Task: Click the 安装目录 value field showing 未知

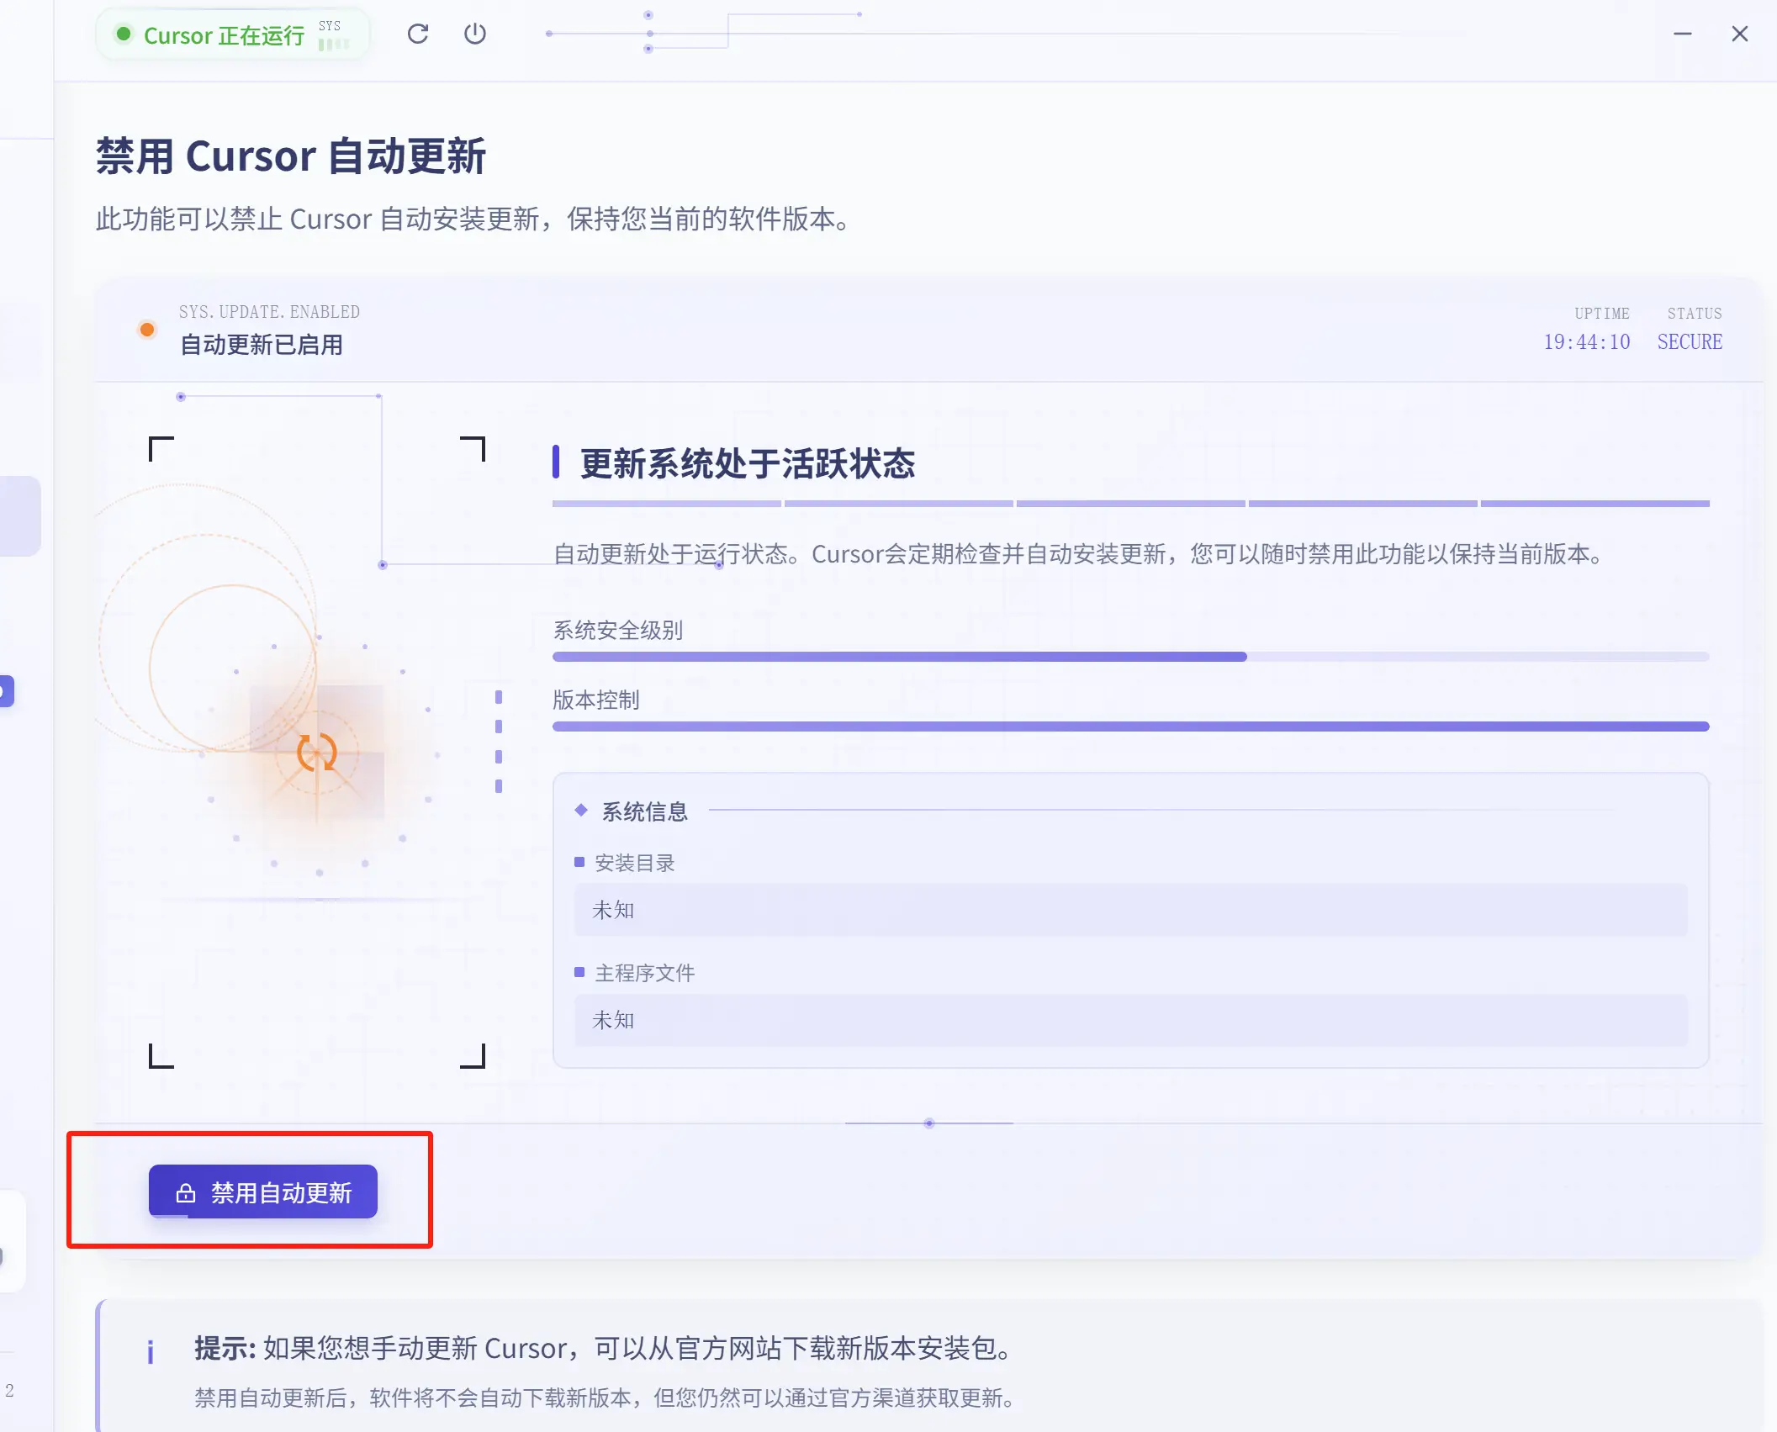Action: pos(1130,909)
